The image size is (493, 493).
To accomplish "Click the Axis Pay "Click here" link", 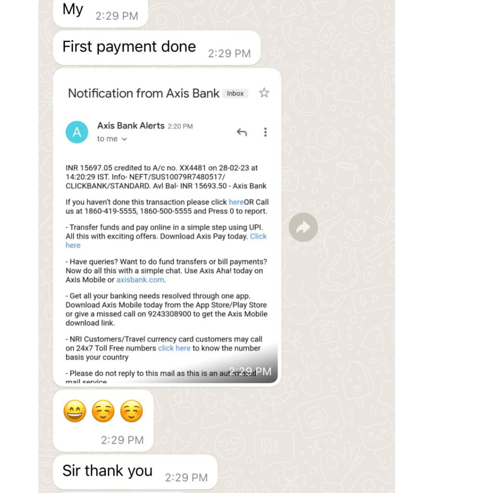I will click(166, 241).
